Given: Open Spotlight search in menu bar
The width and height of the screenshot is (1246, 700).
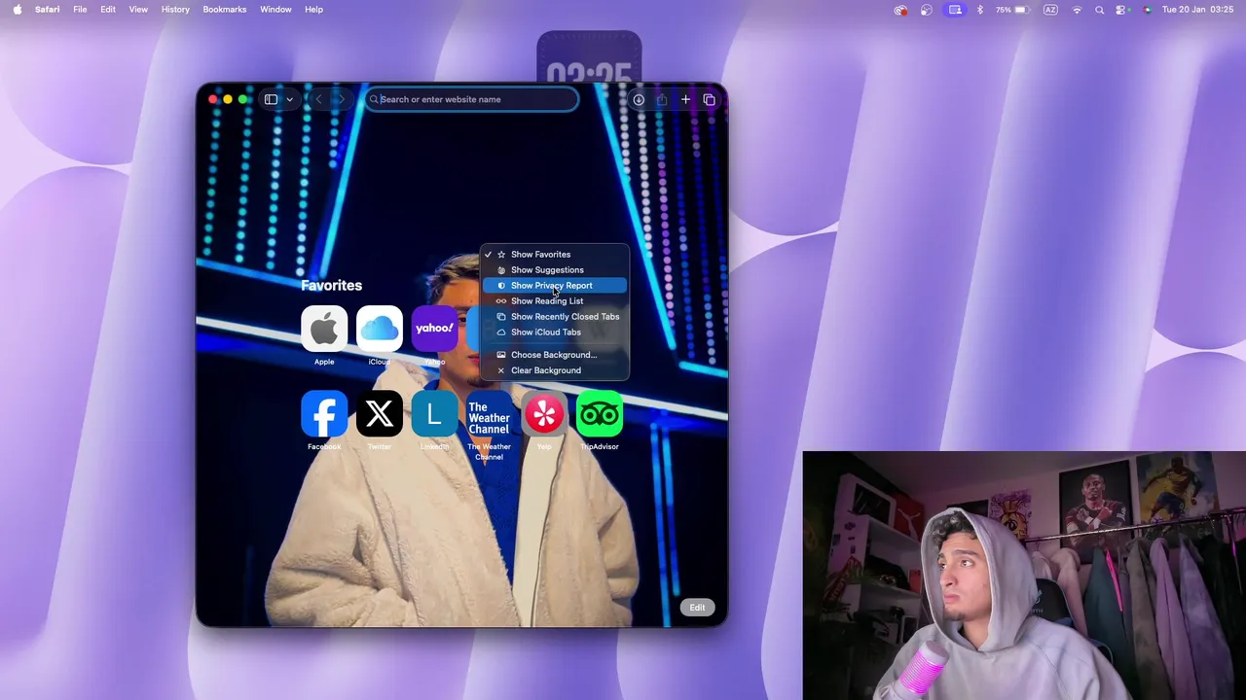Looking at the screenshot, I should pos(1099,10).
